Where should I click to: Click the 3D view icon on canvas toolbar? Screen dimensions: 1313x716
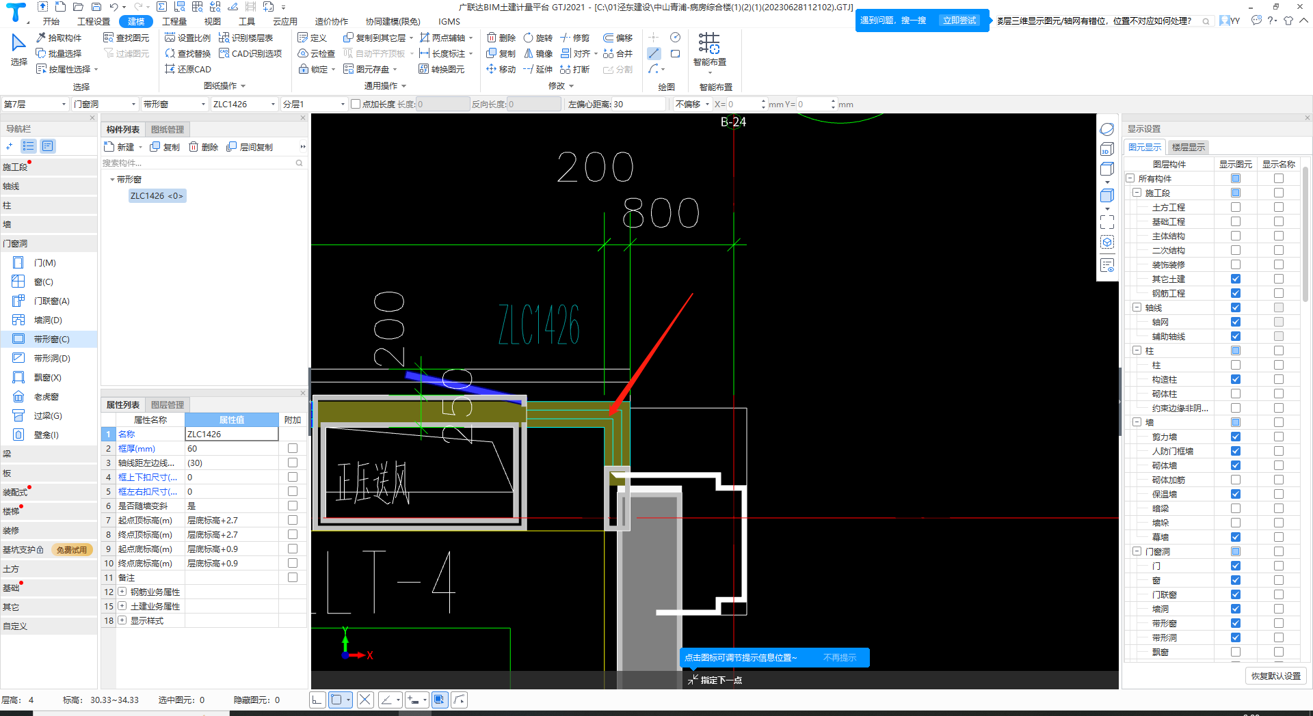[1107, 149]
